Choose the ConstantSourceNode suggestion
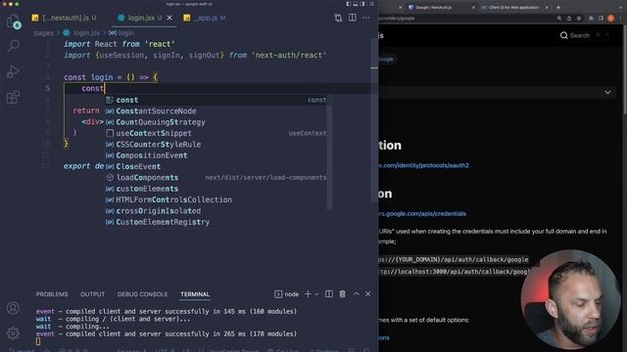The height and width of the screenshot is (352, 627). [216, 110]
